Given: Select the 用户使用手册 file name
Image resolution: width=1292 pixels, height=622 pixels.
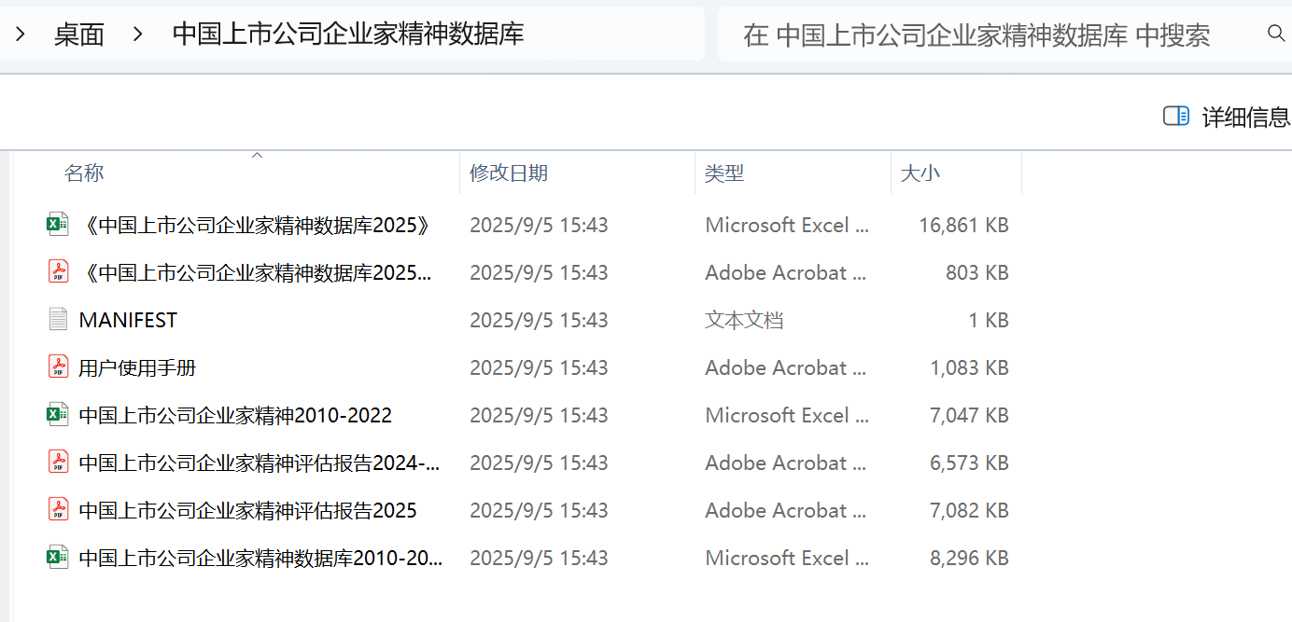Looking at the screenshot, I should coord(137,367).
